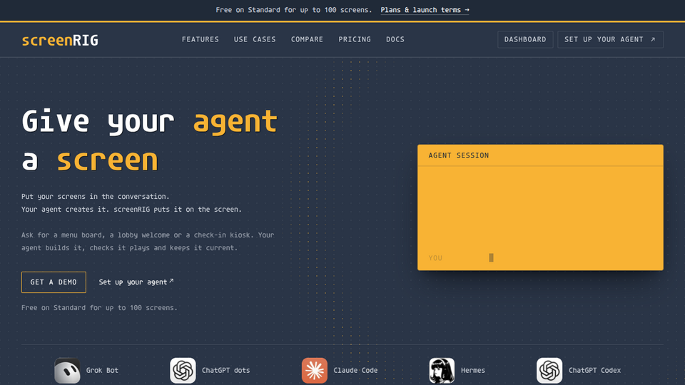Click the 'ChatGPT dots' label
The height and width of the screenshot is (385, 685).
coord(226,371)
